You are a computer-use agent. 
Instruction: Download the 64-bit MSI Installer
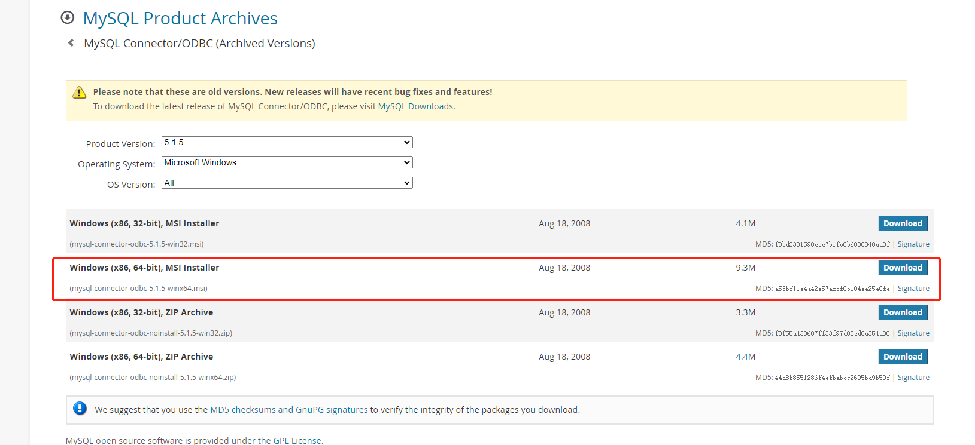903,268
